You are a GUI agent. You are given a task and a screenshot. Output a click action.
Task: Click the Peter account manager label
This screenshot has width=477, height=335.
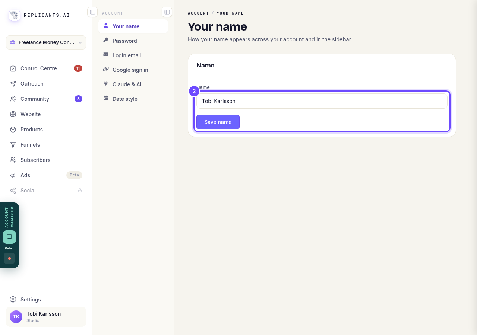click(x=9, y=248)
